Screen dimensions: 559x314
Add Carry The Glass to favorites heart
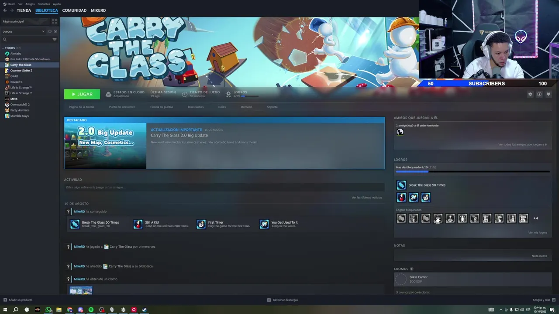(549, 94)
